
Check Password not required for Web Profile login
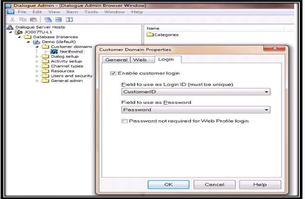[x=125, y=121]
